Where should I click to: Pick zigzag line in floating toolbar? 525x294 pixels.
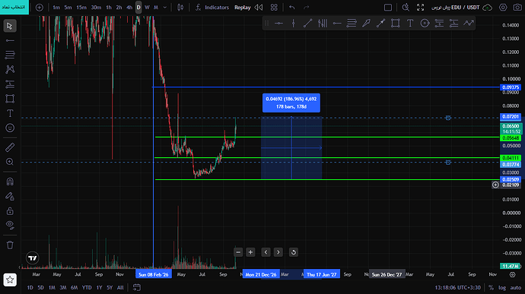point(469,23)
